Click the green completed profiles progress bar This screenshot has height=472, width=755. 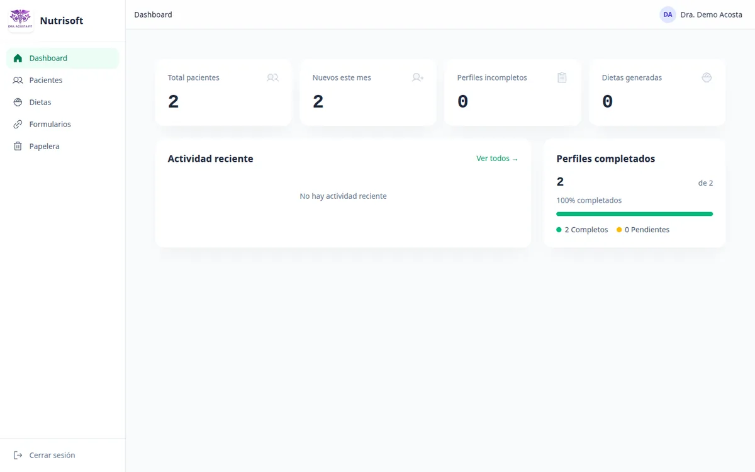coord(634,214)
